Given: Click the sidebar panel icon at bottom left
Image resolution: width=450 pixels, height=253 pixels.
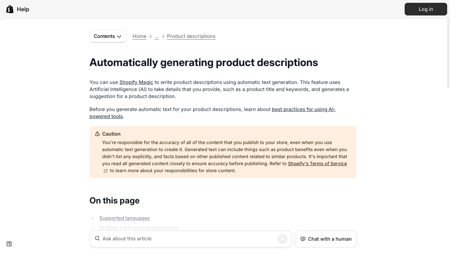Looking at the screenshot, I should (9, 244).
